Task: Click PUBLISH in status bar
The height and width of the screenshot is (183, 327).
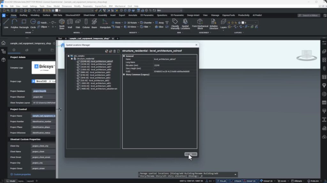Action: tap(313, 181)
